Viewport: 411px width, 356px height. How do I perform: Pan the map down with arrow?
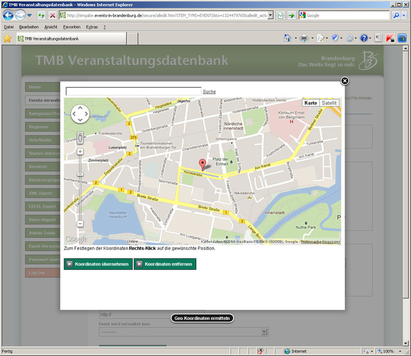[80, 120]
